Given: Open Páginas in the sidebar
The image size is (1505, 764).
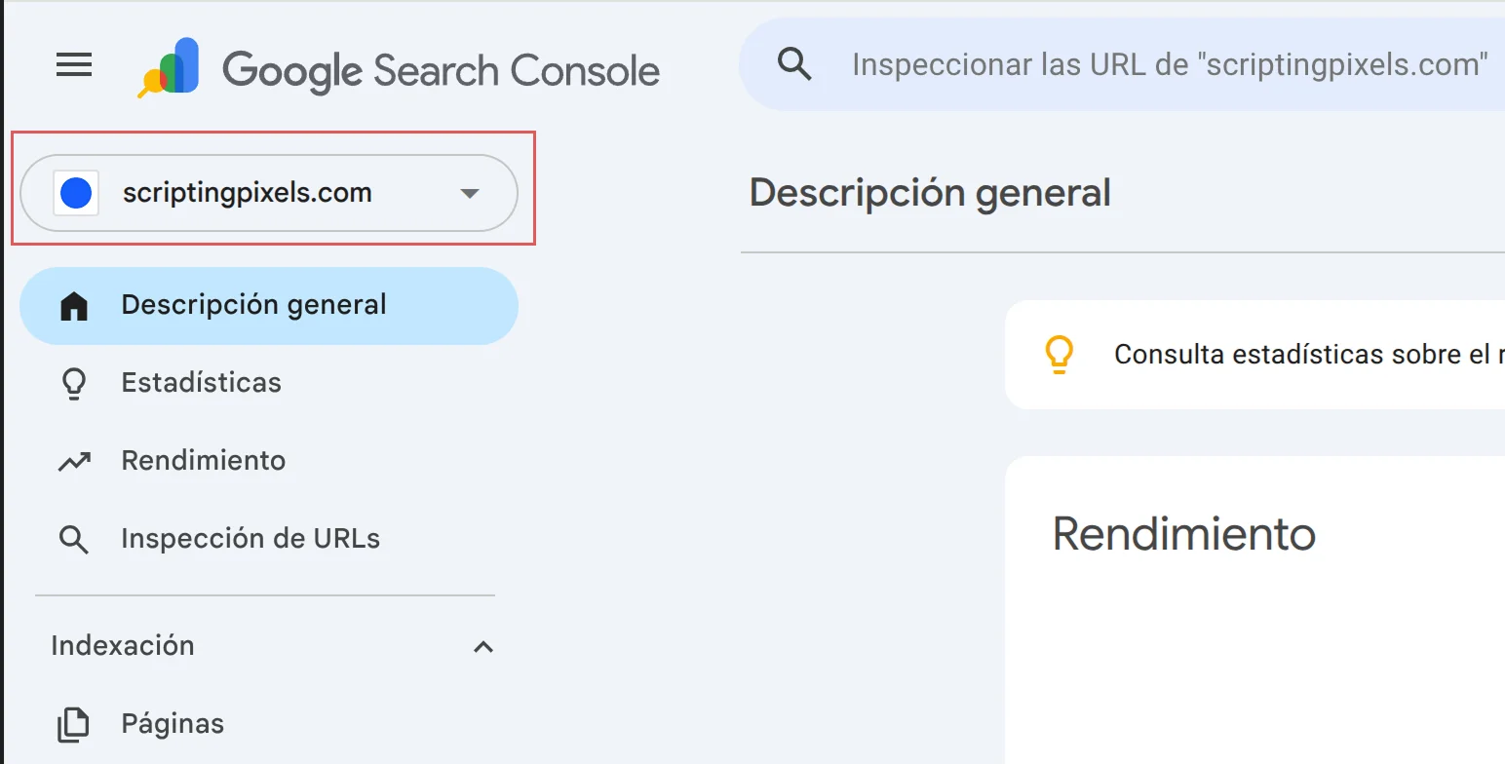Looking at the screenshot, I should click(269, 724).
